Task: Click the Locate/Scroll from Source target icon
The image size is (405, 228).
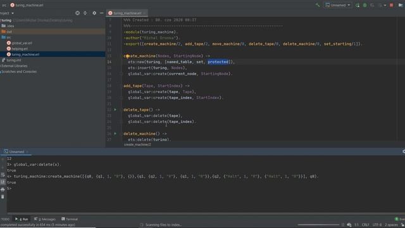Action: tap(77, 13)
